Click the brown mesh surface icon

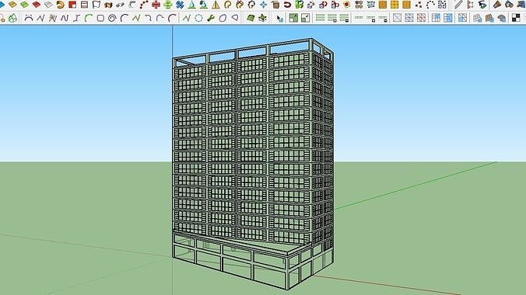pos(489,18)
